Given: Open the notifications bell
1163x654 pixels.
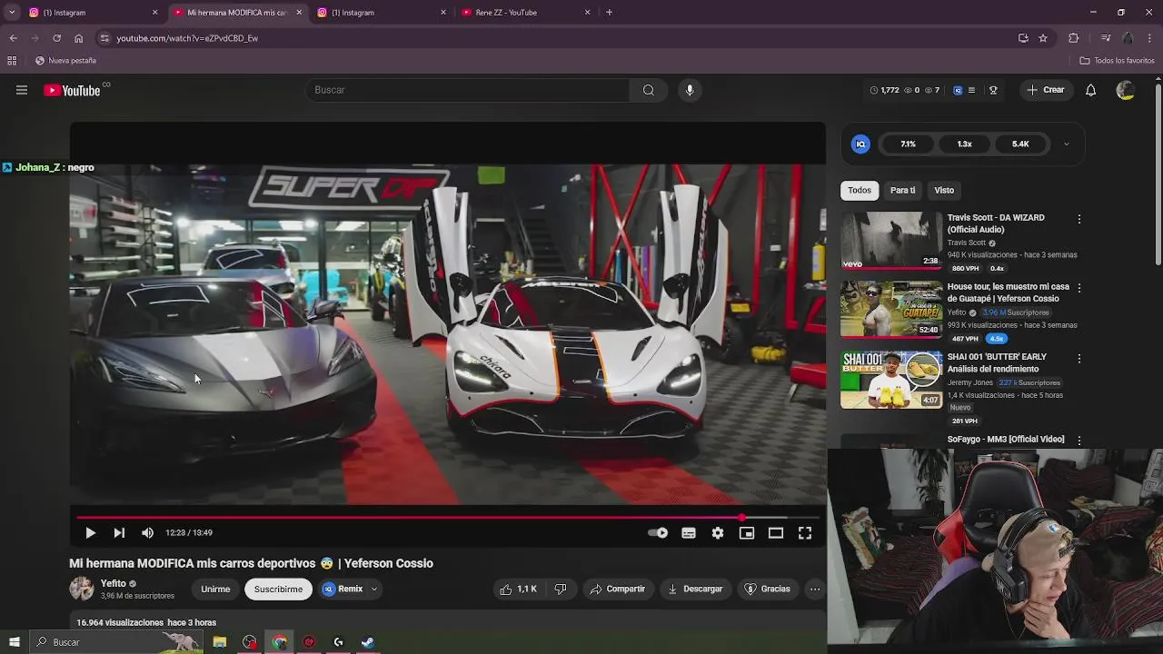Looking at the screenshot, I should click(1090, 90).
